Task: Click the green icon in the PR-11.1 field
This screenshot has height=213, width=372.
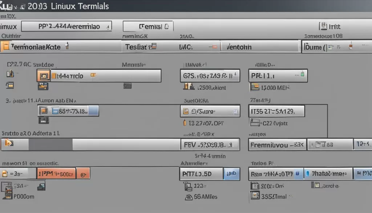Action: point(302,74)
